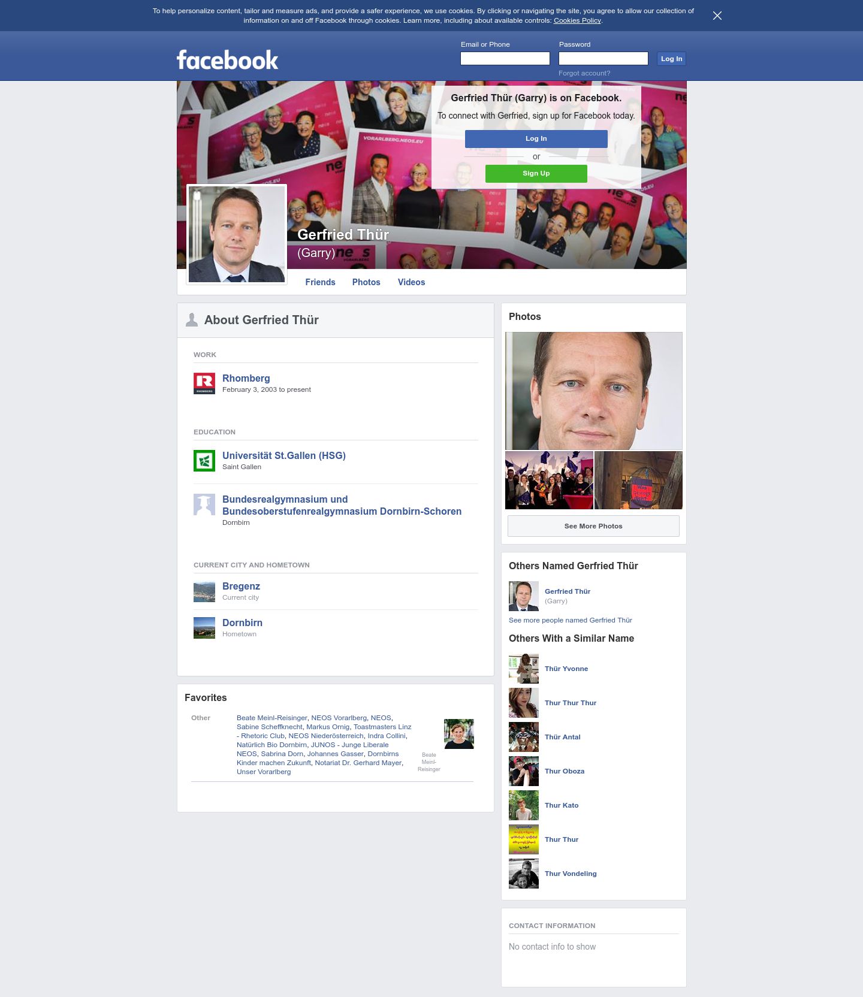Click the Bregenz city thumbnail icon

pos(204,591)
